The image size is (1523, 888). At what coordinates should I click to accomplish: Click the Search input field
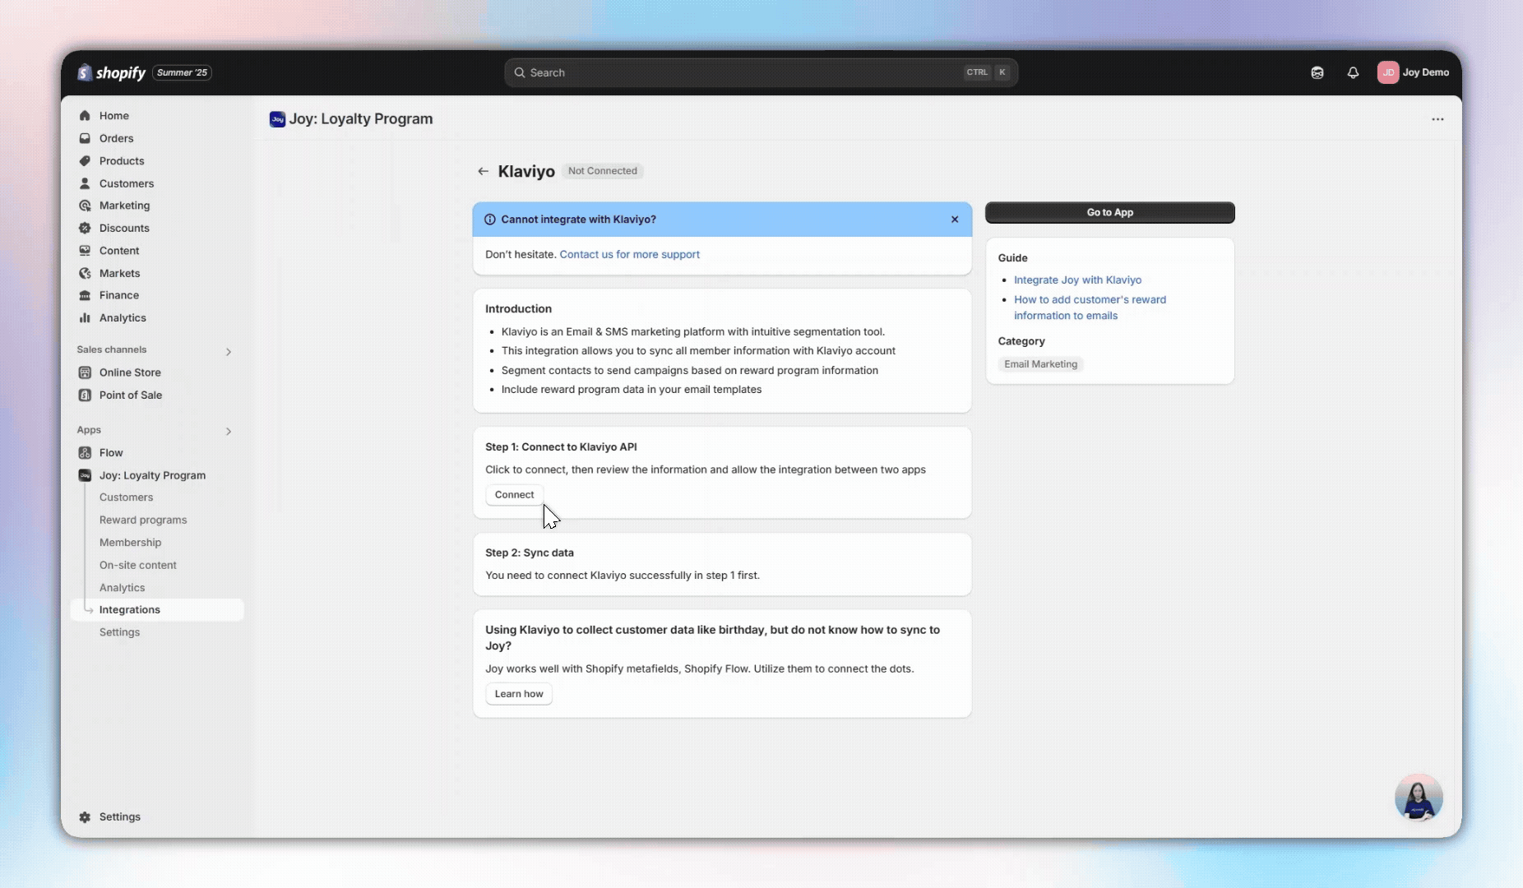[740, 72]
